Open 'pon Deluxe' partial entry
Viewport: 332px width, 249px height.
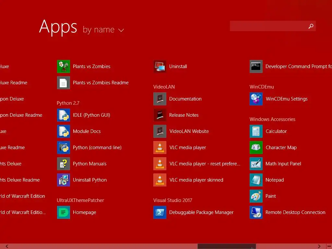[12, 99]
